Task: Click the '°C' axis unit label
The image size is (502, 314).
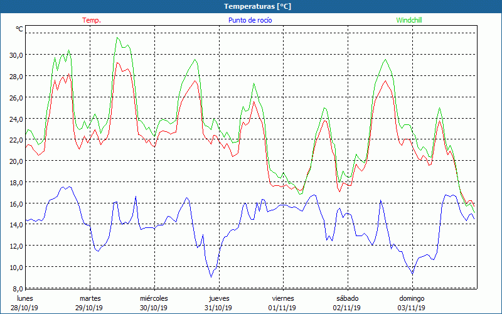Action: 19,29
